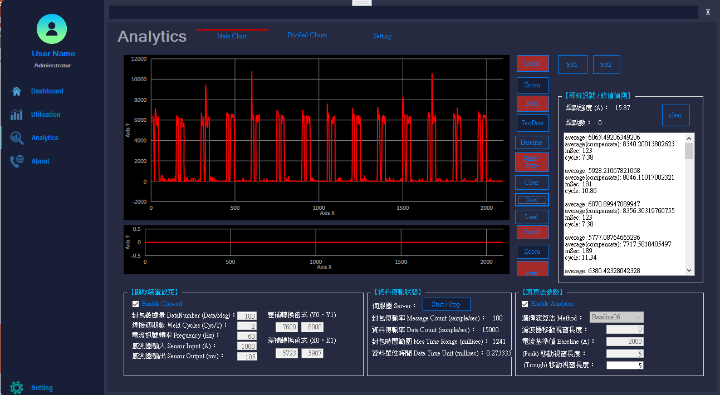The image size is (720, 395).
Task: Click the Analytics magnifier icon
Action: tap(17, 138)
